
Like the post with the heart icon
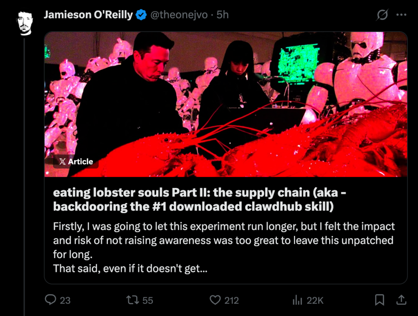pos(215,300)
